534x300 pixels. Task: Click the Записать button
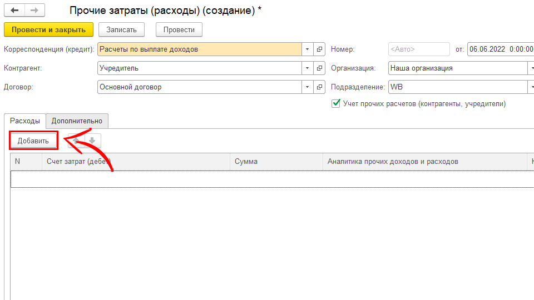point(121,29)
